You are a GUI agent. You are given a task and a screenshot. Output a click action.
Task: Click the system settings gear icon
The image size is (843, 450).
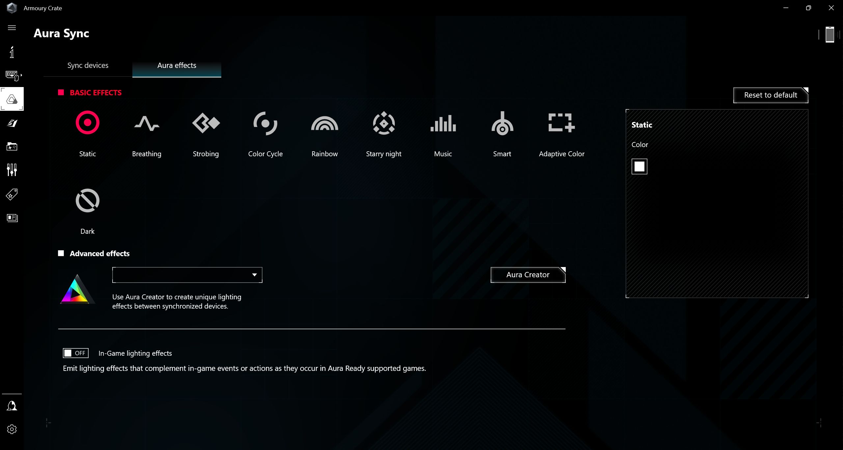click(x=12, y=429)
